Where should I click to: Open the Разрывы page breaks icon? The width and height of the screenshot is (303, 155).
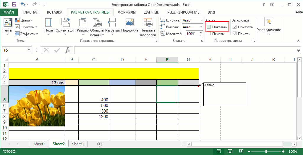(112, 23)
